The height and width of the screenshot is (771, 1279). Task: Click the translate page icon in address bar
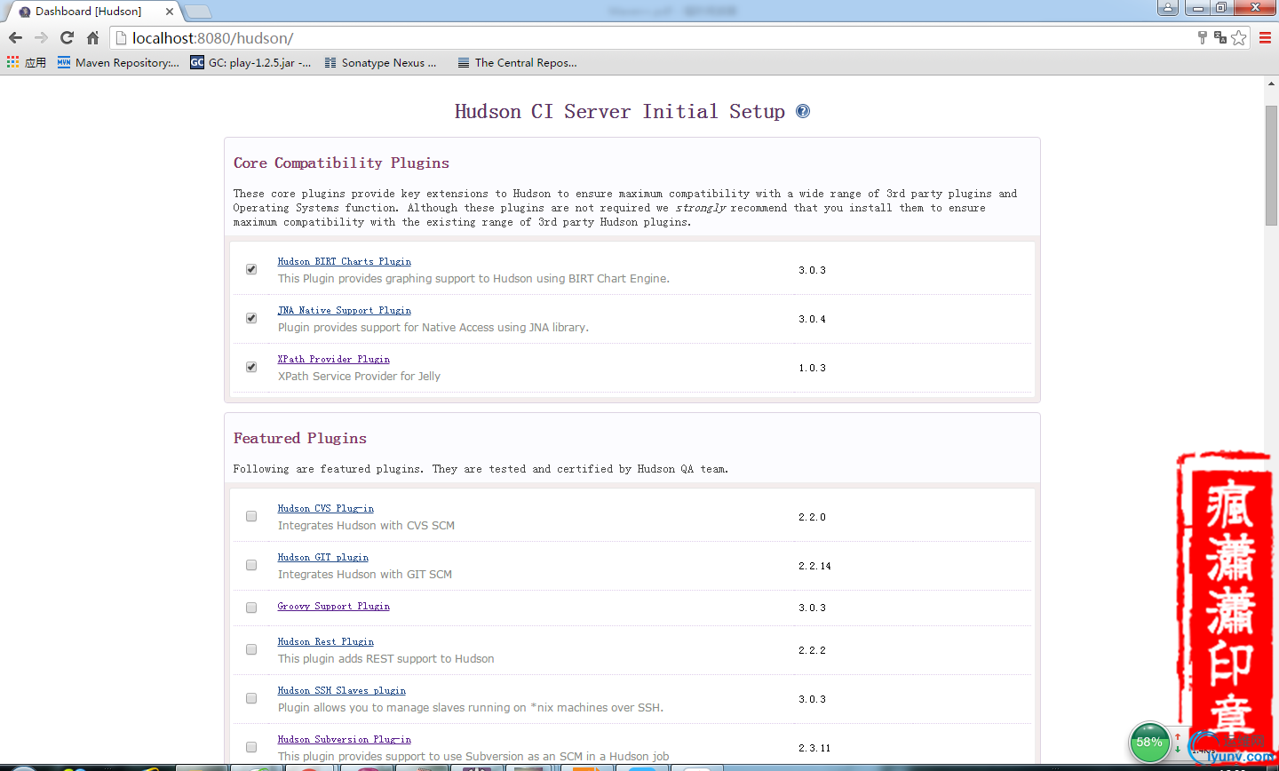(x=1220, y=37)
